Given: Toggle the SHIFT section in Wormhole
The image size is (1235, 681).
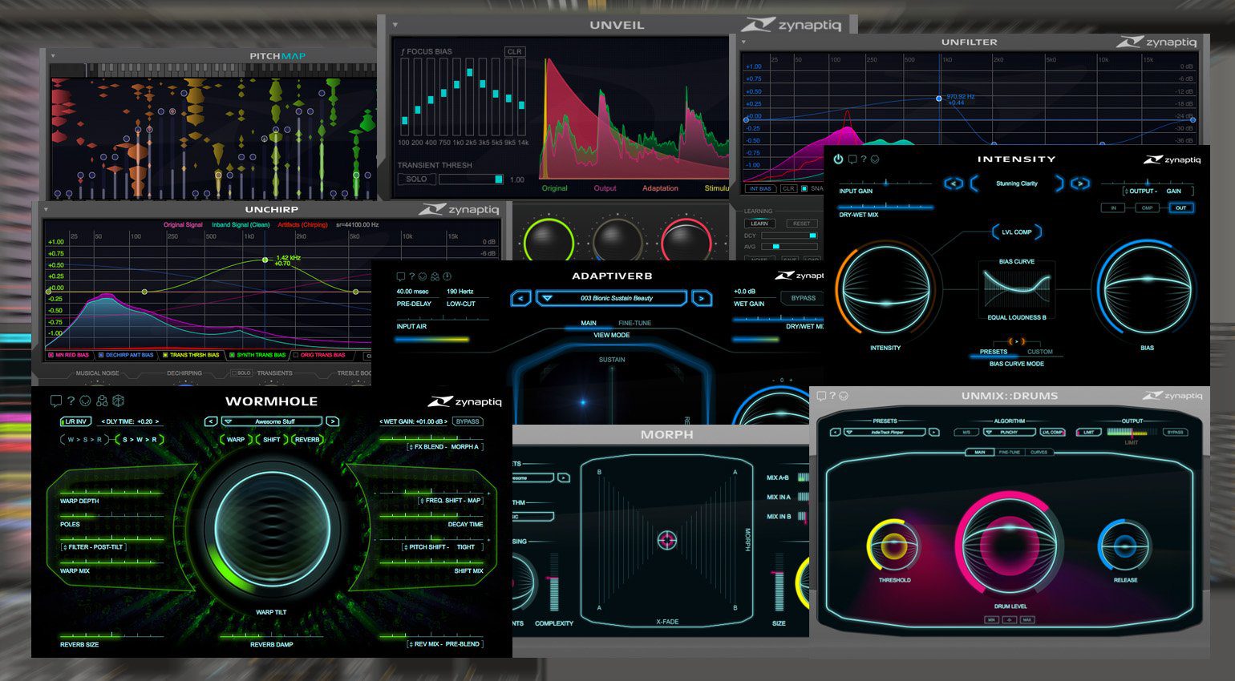Looking at the screenshot, I should tap(272, 439).
